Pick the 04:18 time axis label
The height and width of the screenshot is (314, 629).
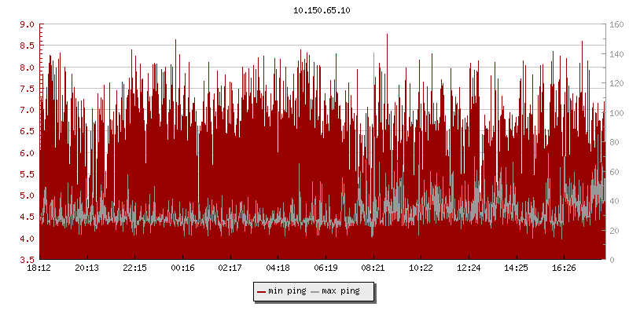click(278, 268)
